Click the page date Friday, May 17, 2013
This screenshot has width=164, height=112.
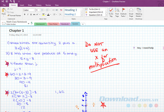tap(19, 35)
